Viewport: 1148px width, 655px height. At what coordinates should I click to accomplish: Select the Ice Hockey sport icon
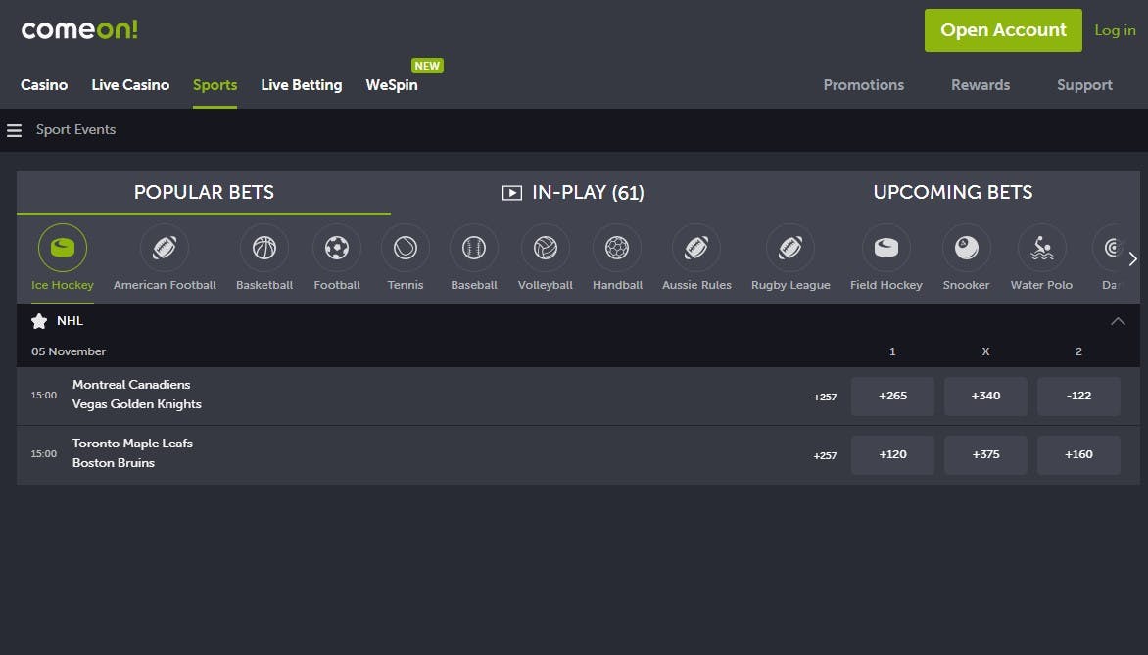[63, 248]
